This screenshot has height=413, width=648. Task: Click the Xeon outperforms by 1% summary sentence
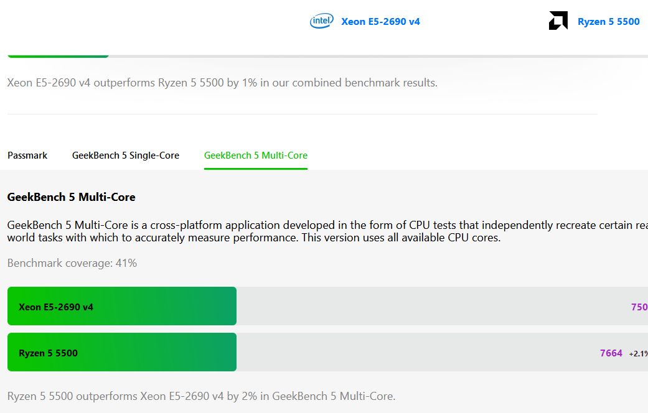(x=222, y=83)
